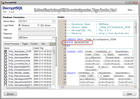Click the Decrypt button
The image size is (140, 99).
click(10, 94)
